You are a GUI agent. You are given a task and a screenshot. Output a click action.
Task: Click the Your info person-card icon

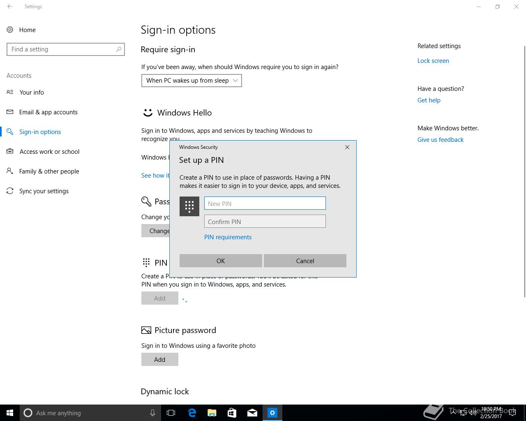click(x=10, y=92)
